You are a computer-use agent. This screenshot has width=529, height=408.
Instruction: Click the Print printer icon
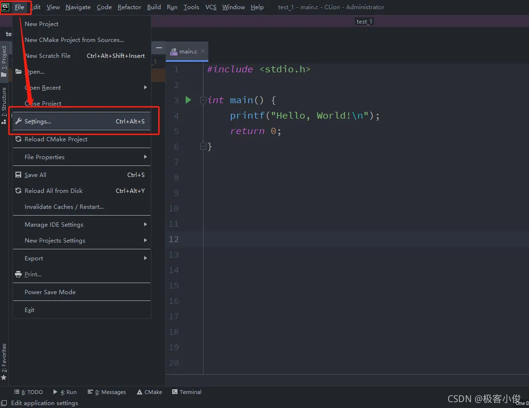click(18, 274)
